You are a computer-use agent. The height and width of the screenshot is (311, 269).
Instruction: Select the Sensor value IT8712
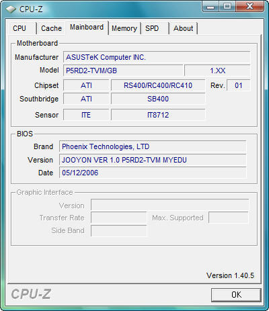pos(158,115)
